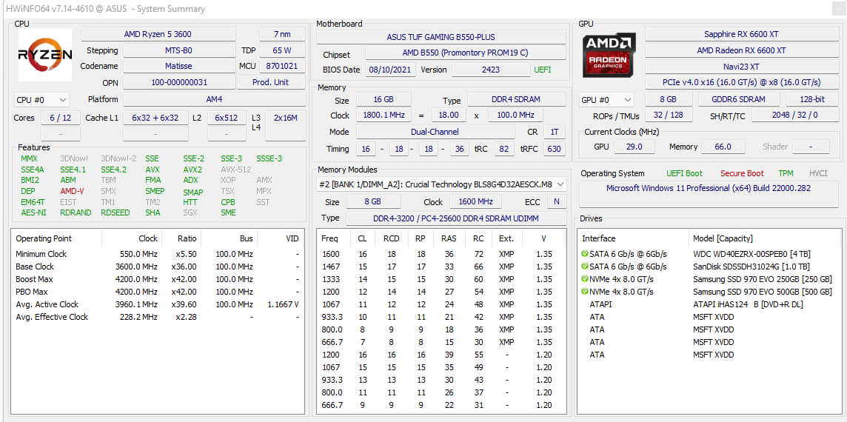Click the Operating Point column header
The width and height of the screenshot is (847, 422).
coord(57,238)
